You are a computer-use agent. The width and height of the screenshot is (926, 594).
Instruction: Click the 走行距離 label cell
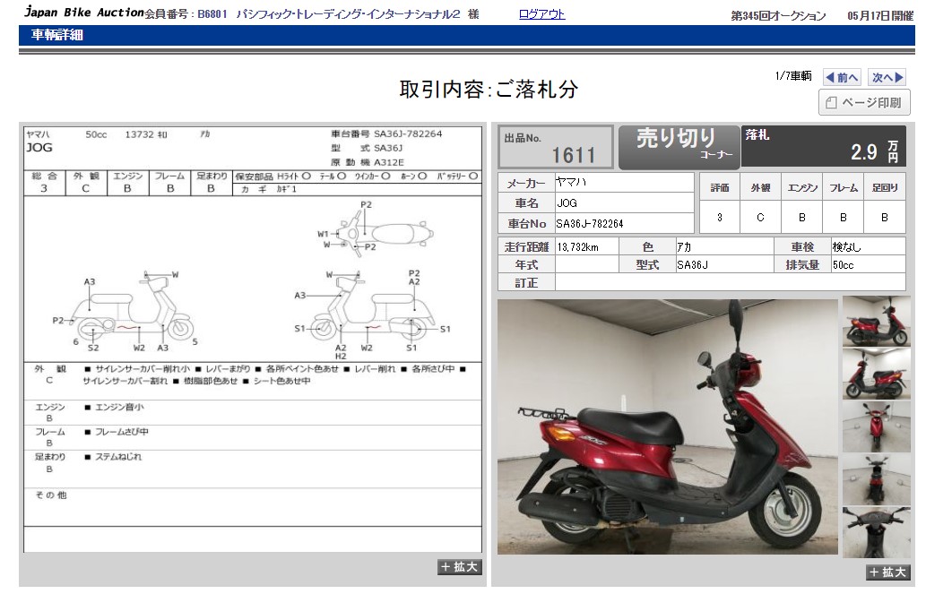(x=526, y=246)
